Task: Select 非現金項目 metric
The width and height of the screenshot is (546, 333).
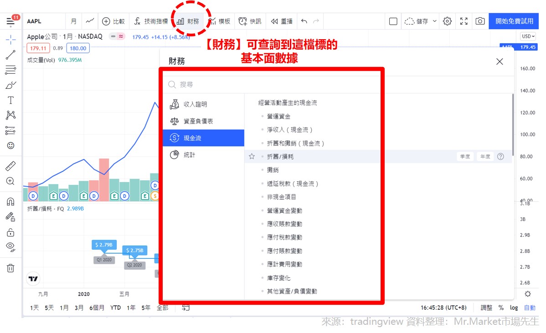Action: tap(281, 197)
